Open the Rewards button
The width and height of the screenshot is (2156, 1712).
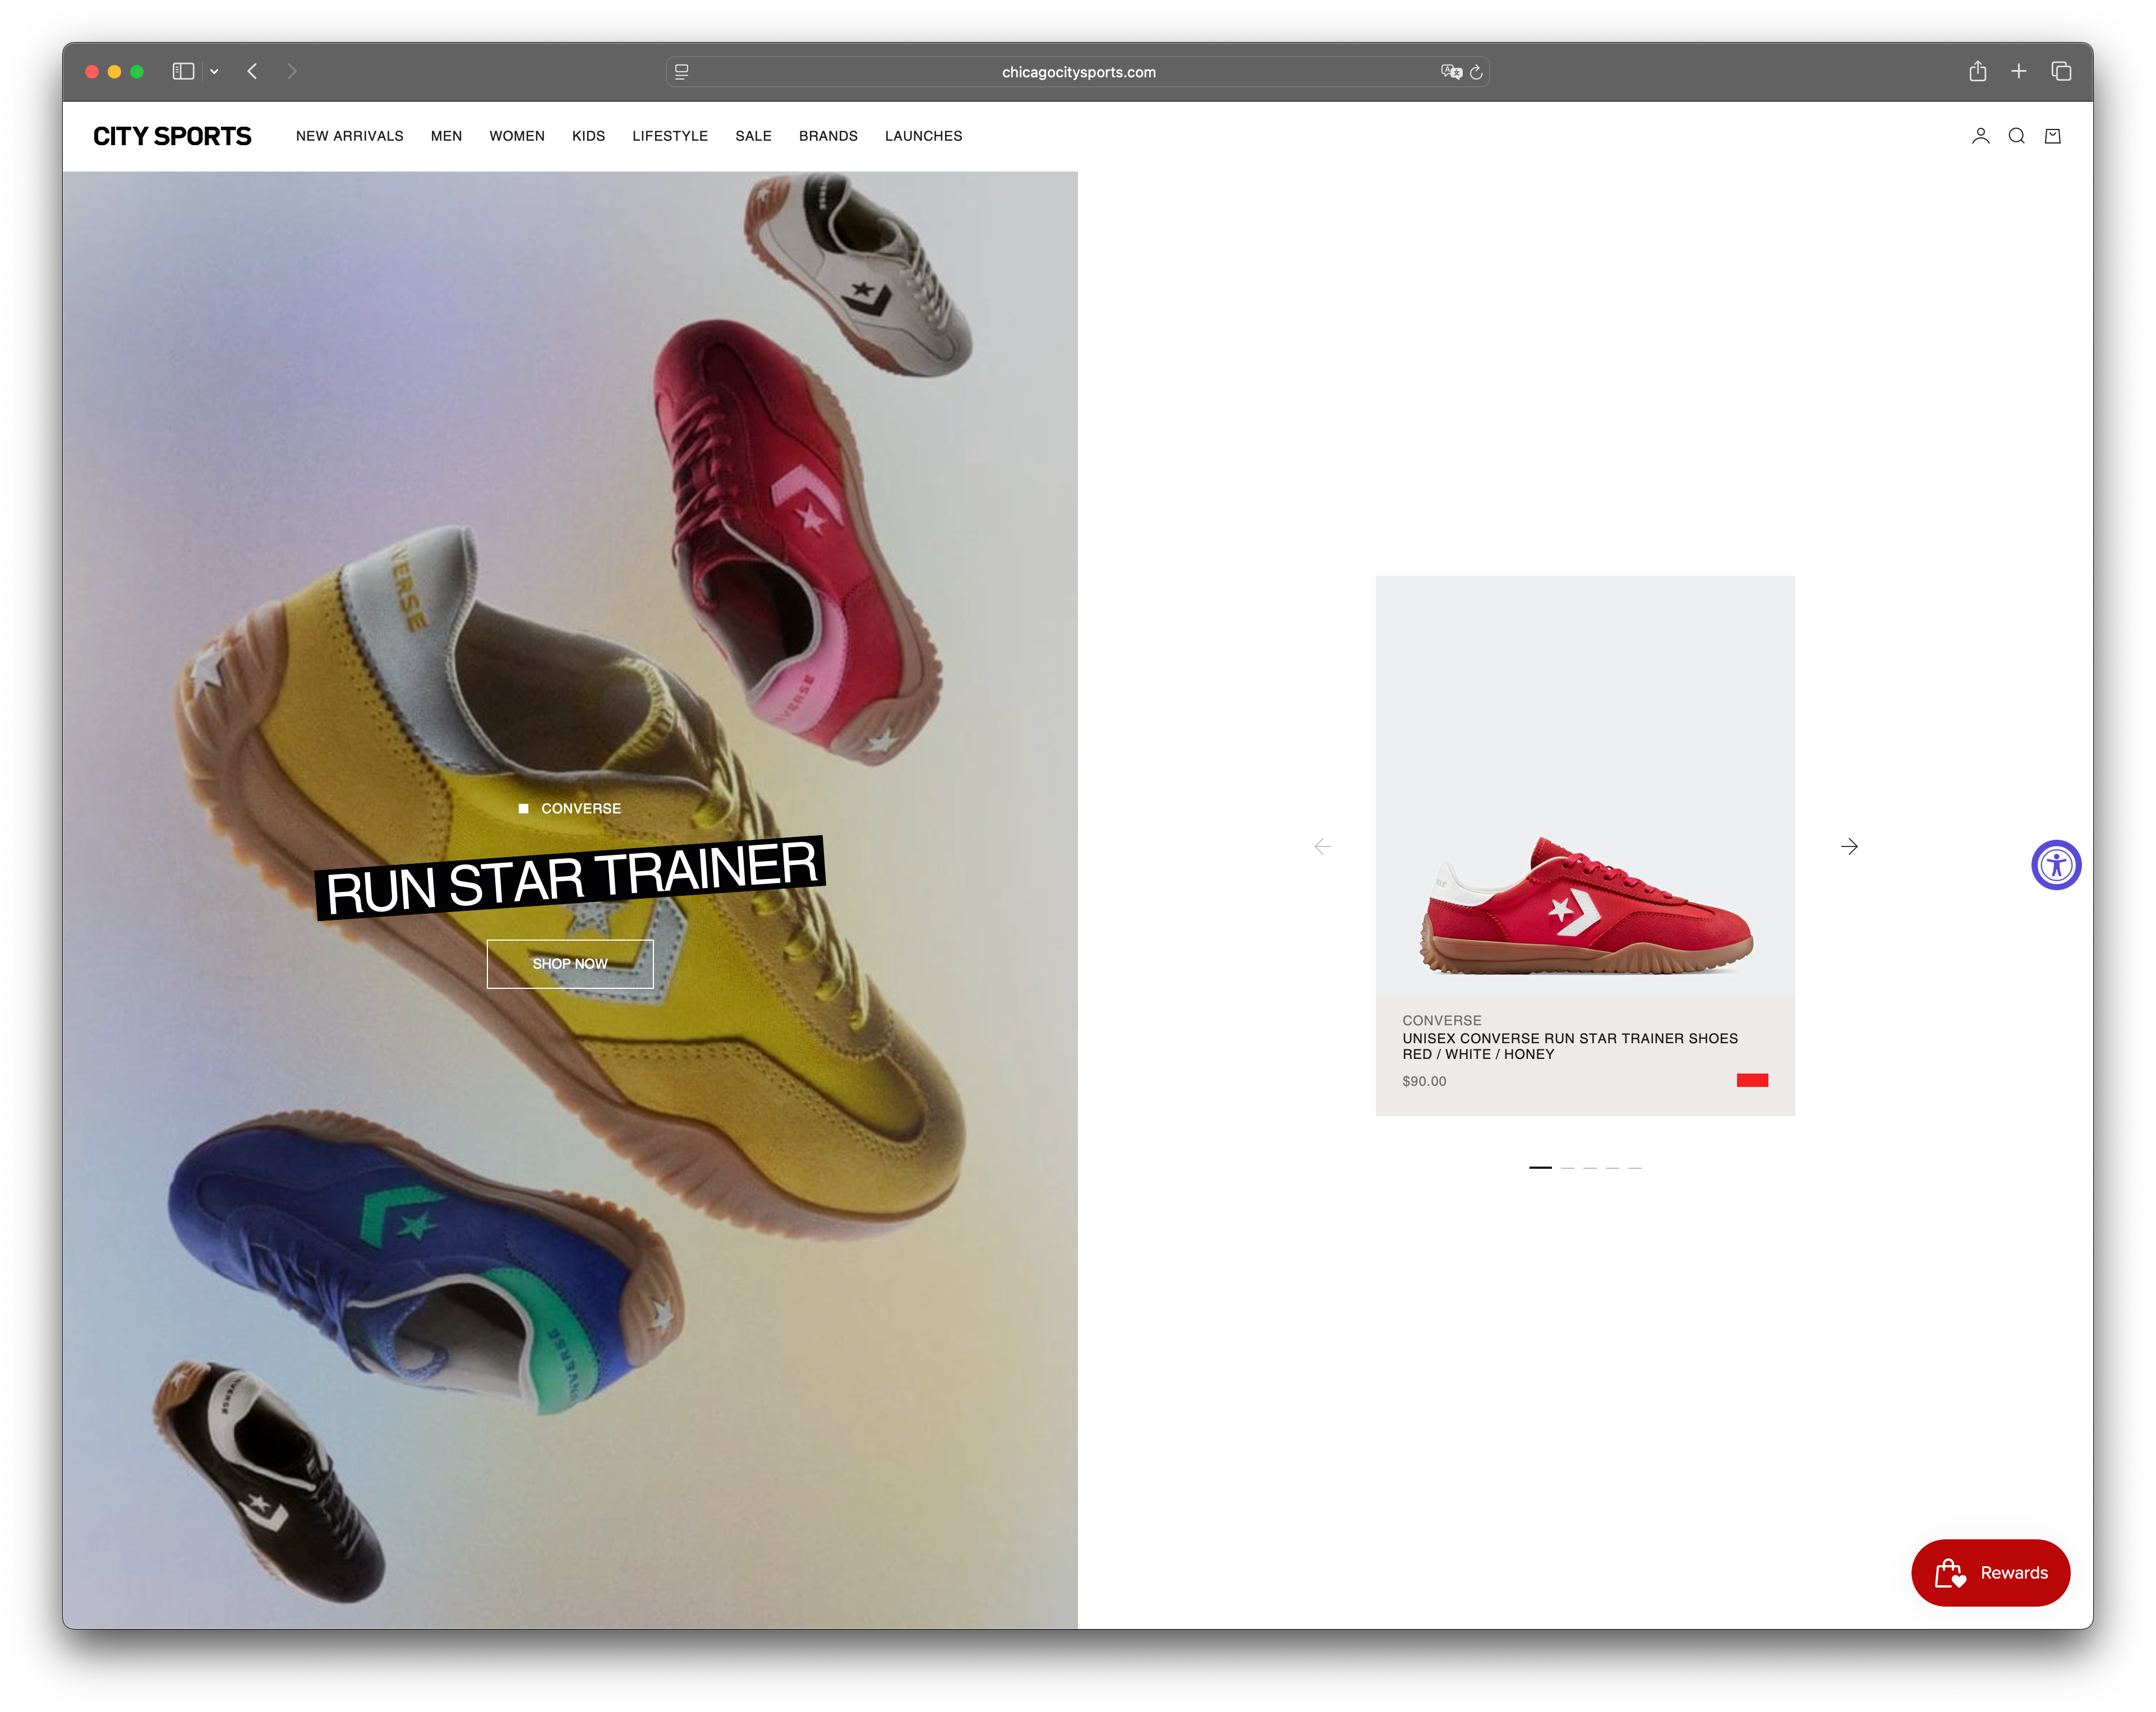coord(1990,1573)
